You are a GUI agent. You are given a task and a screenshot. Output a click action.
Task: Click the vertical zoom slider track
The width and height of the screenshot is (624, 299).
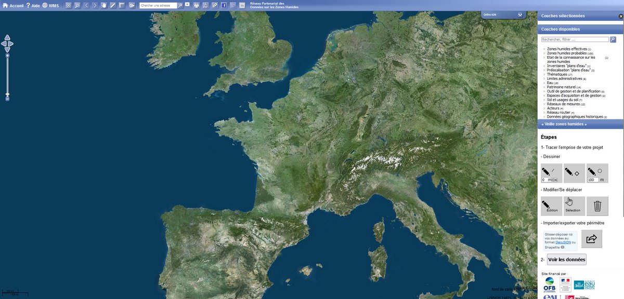pos(7,76)
